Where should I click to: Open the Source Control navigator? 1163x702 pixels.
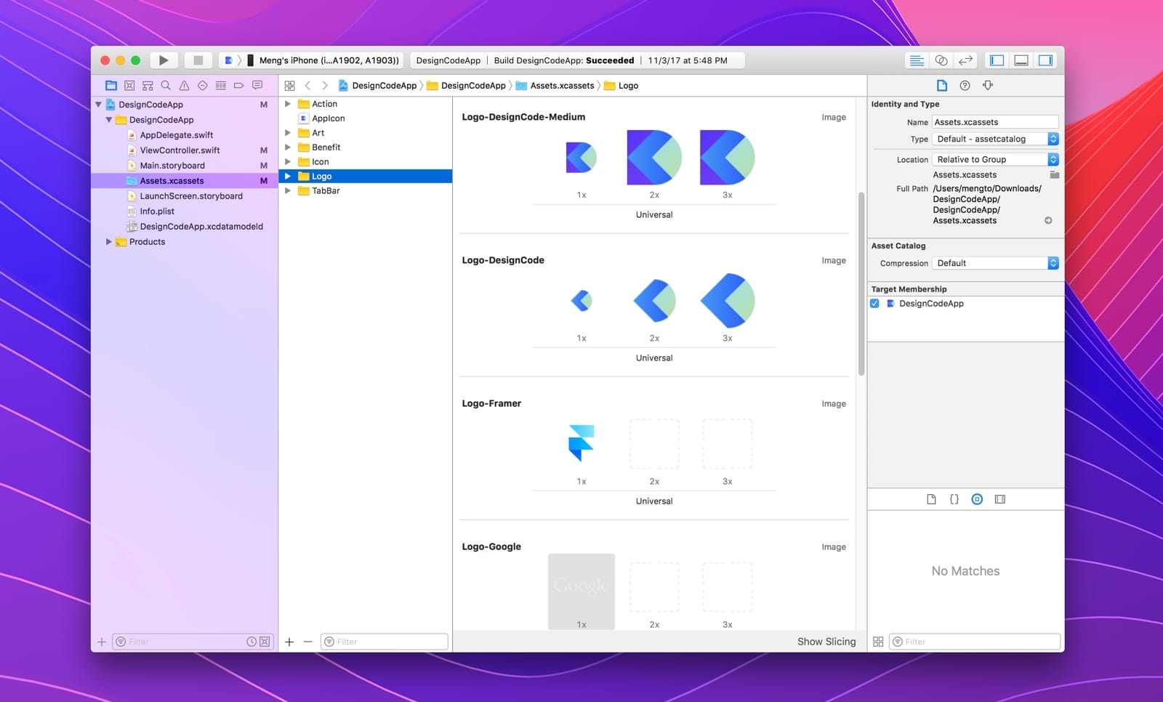click(129, 85)
